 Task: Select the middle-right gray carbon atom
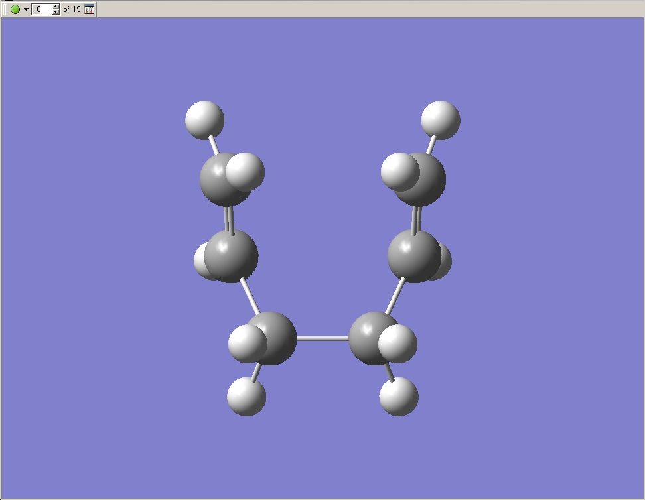(x=413, y=255)
